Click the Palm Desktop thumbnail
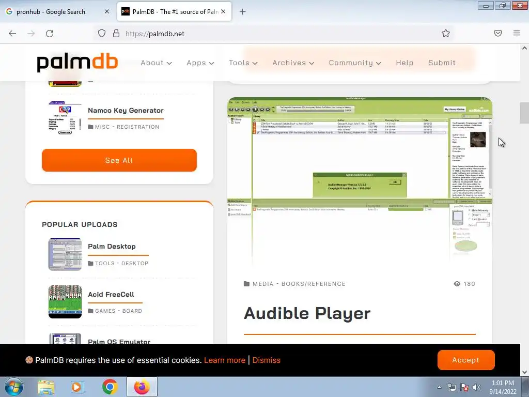 (65, 254)
